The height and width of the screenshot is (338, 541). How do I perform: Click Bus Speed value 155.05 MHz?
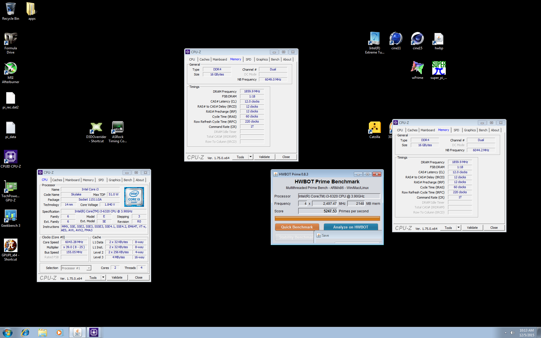[74, 252]
